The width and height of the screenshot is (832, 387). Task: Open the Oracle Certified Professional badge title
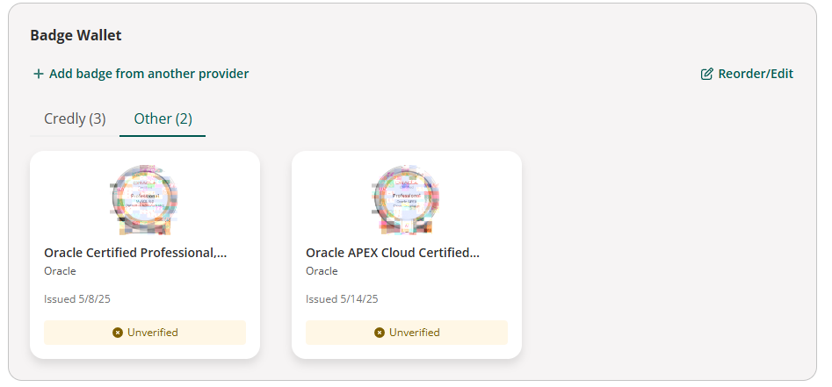(135, 253)
